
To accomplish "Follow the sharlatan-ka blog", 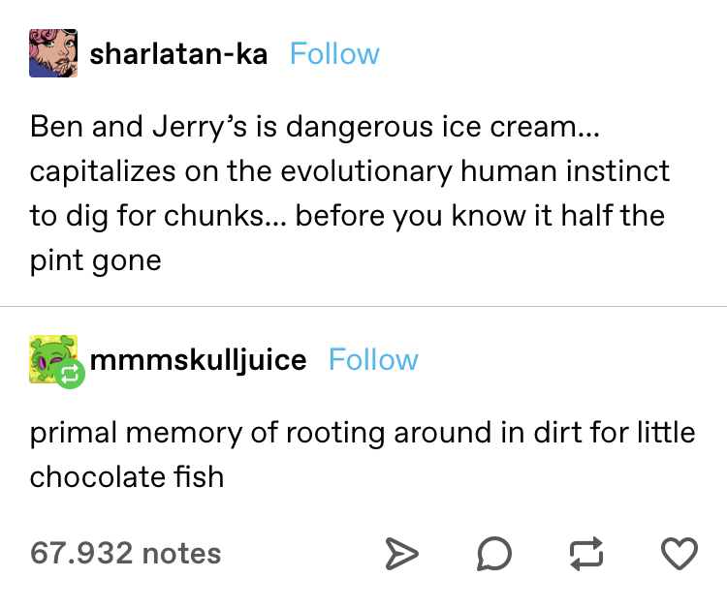I will click(334, 54).
